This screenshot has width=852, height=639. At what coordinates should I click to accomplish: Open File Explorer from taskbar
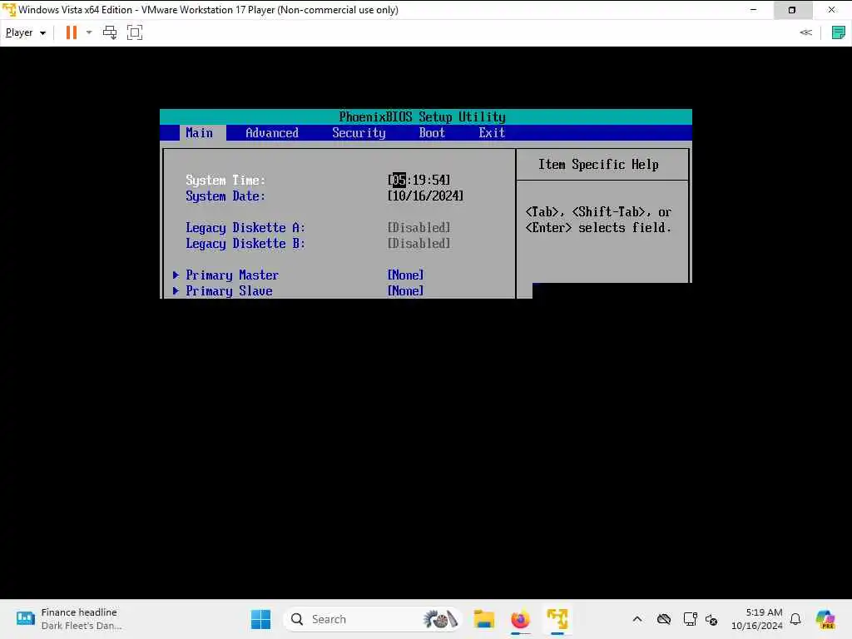(483, 619)
